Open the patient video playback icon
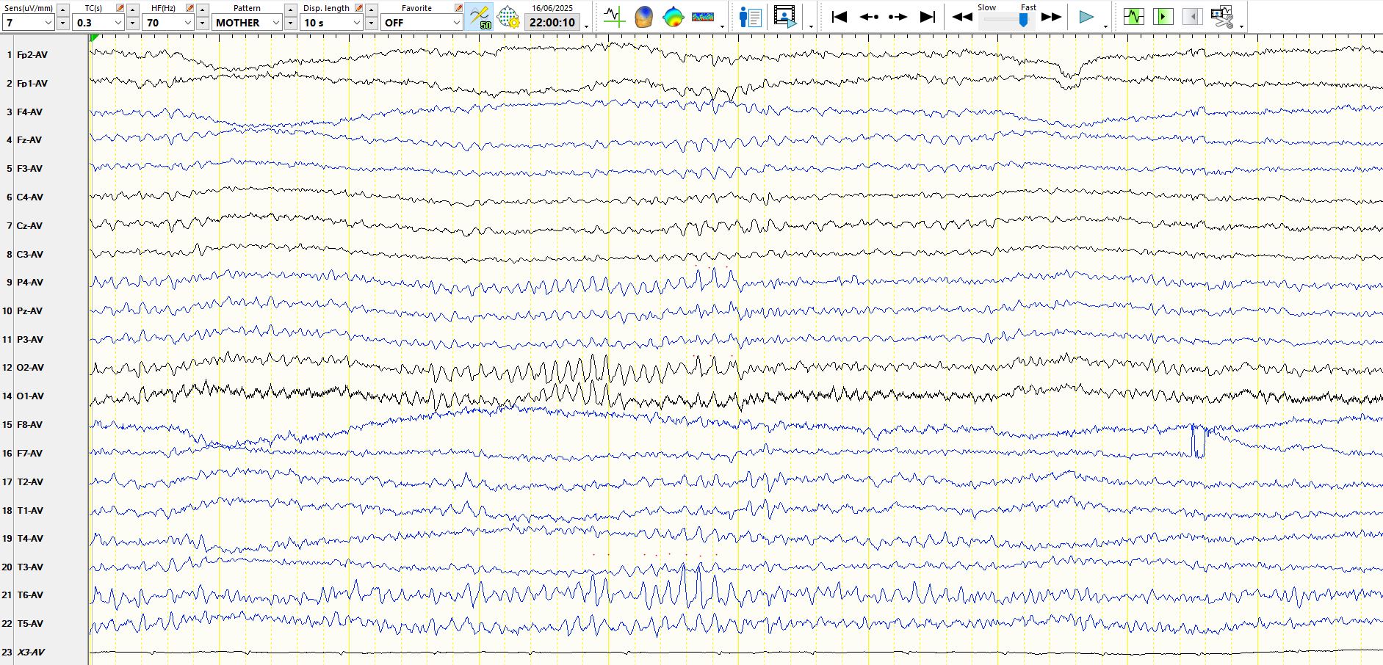The height and width of the screenshot is (665, 1383). tap(784, 17)
